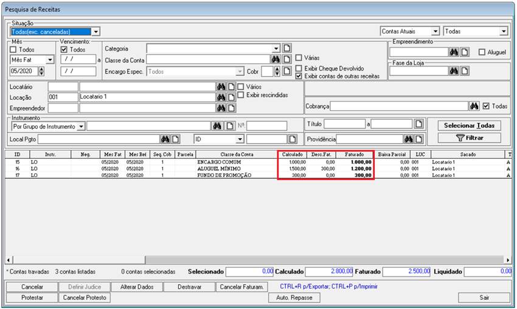
Task: Click binoculars search icon beside Cobrança field
Action: coord(474,106)
